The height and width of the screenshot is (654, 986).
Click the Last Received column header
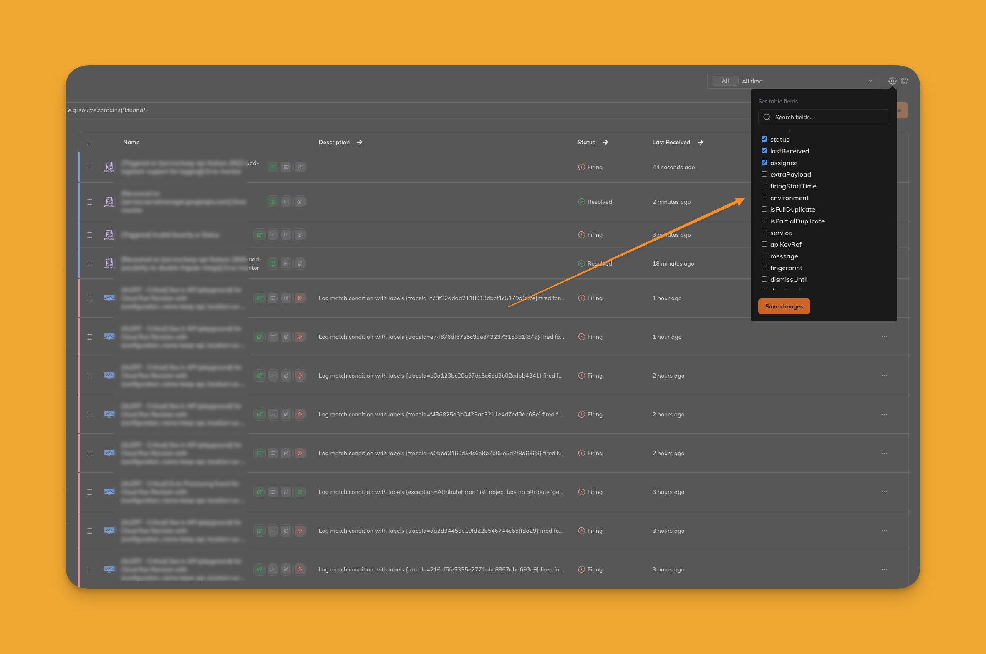(671, 142)
